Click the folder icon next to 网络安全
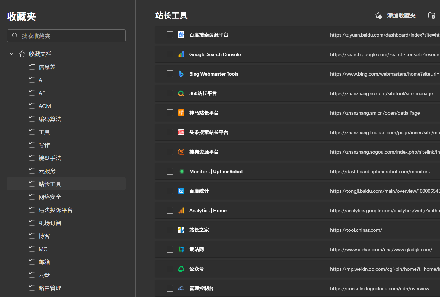440x297 pixels. pos(32,197)
